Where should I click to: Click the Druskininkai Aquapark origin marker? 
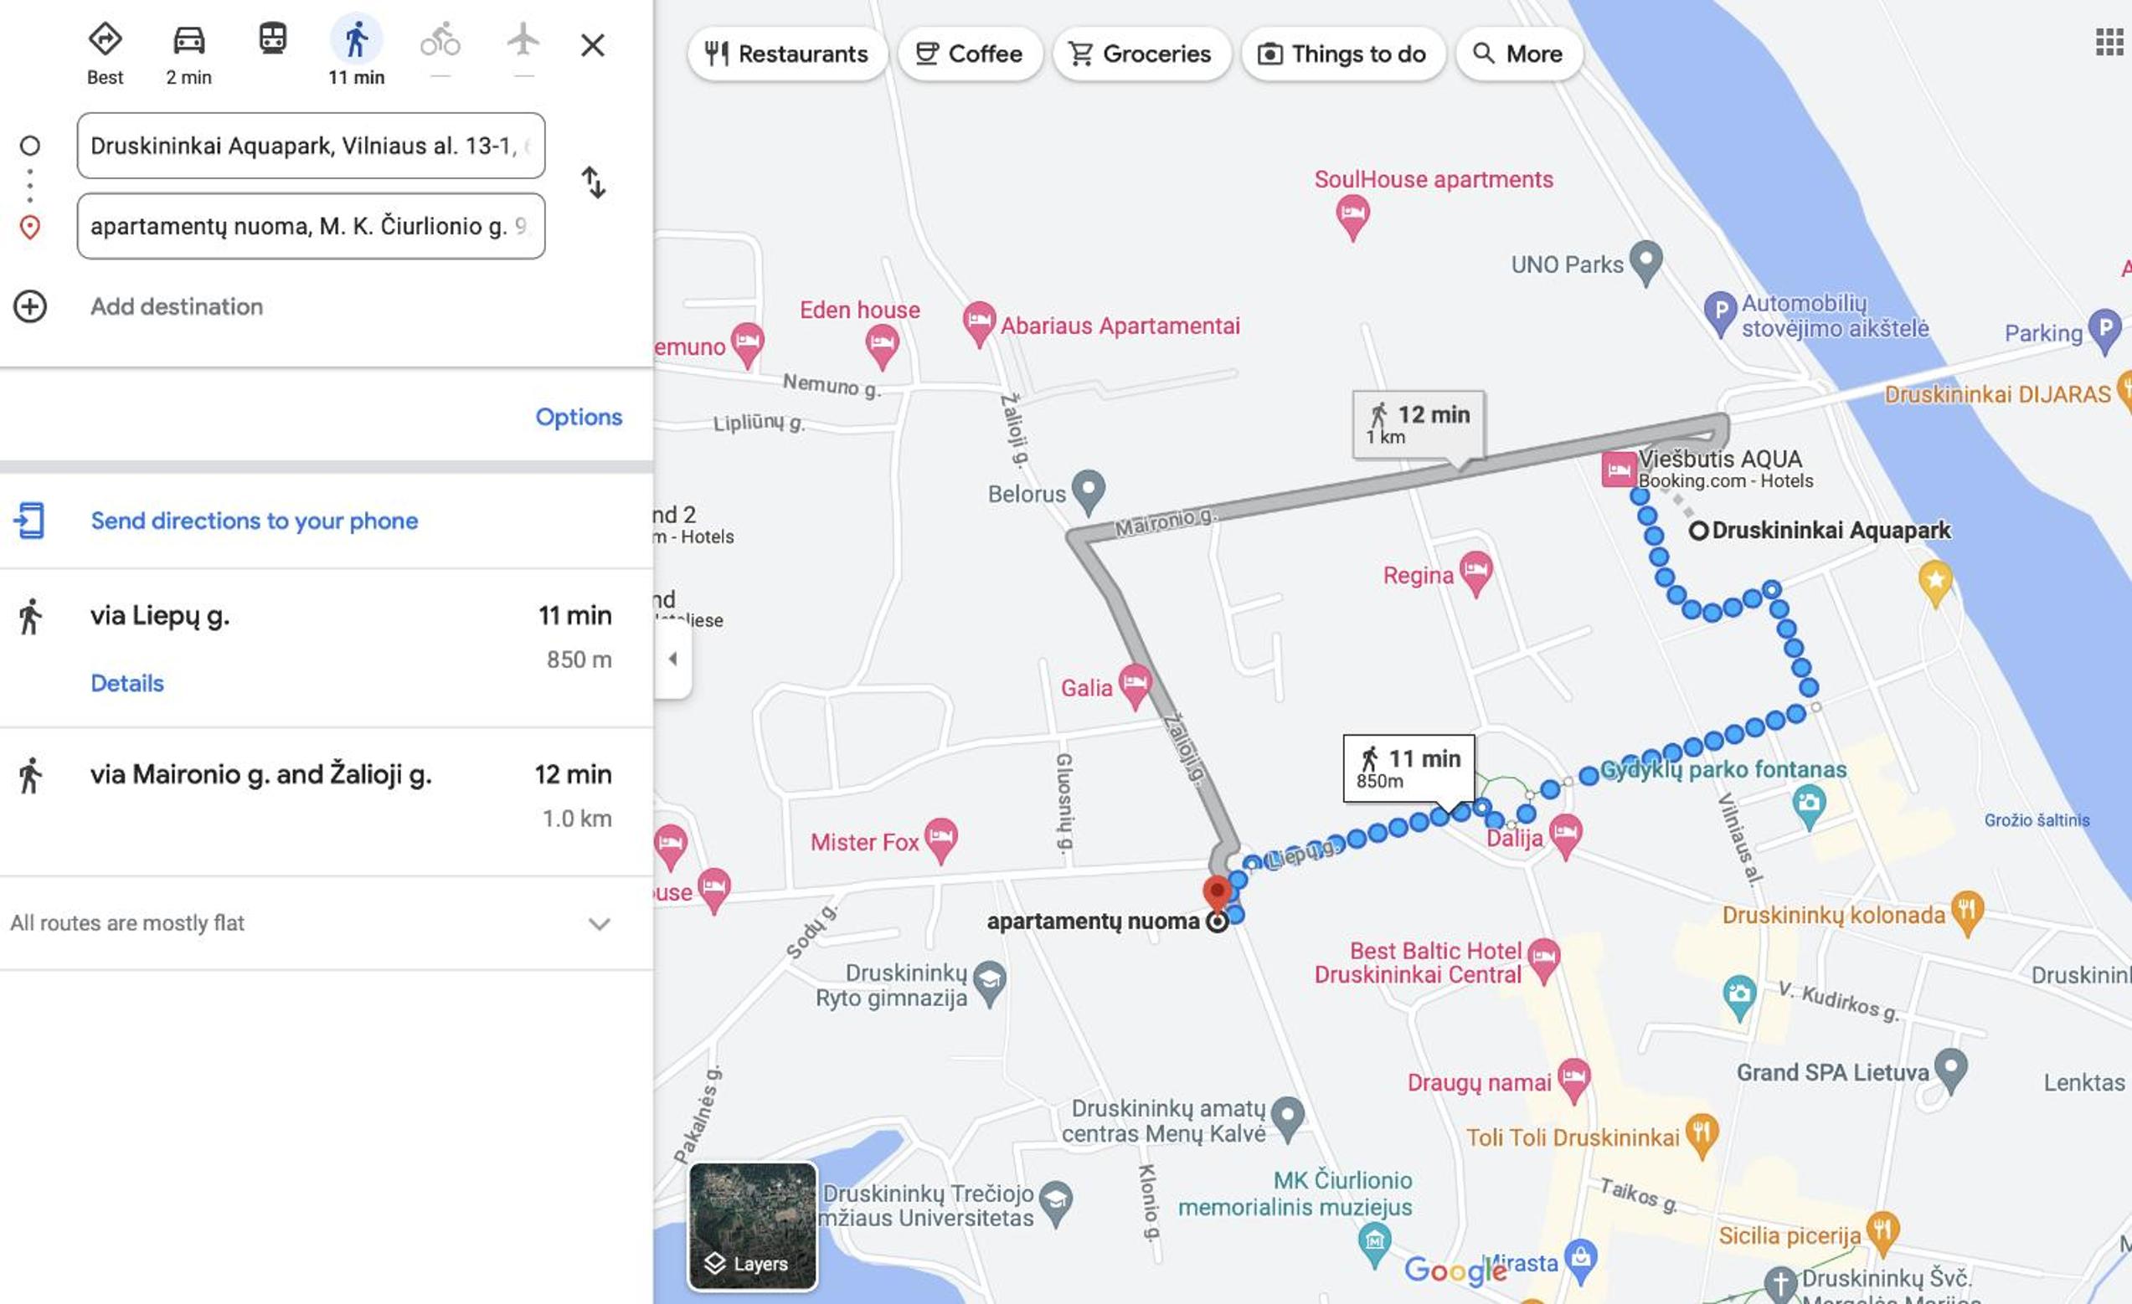coord(1698,530)
